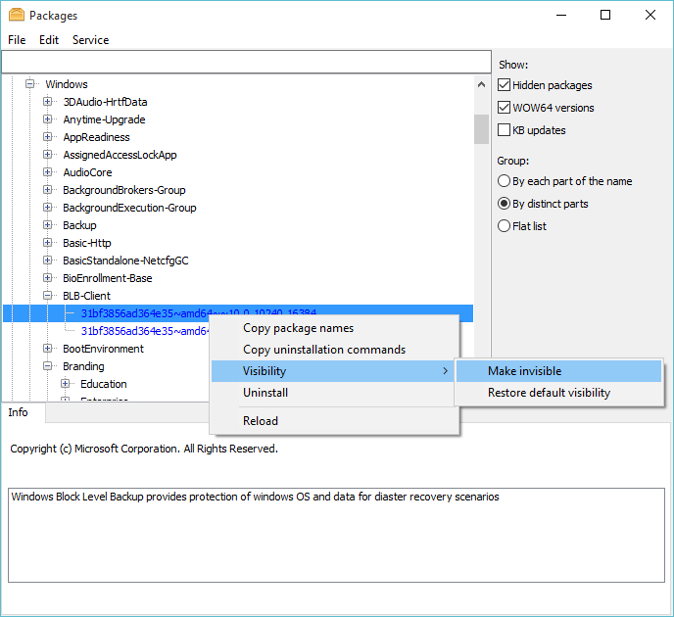
Task: Click the tree's vertical scrollbar thumb
Action: point(481,129)
